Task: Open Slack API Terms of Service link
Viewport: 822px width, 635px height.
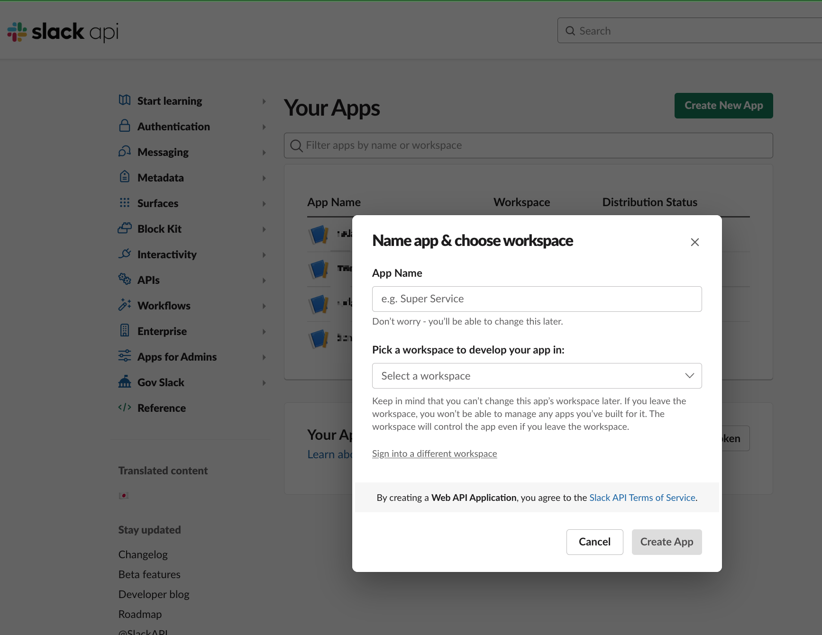Action: click(x=642, y=498)
